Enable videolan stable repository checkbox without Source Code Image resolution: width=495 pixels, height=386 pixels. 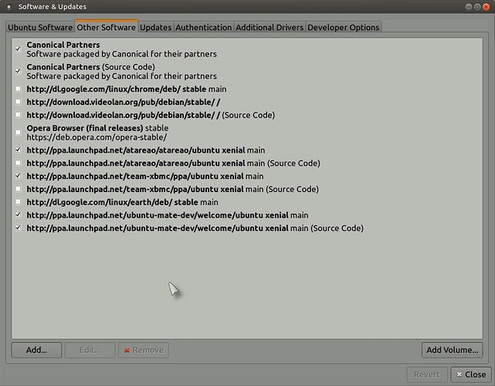18,102
